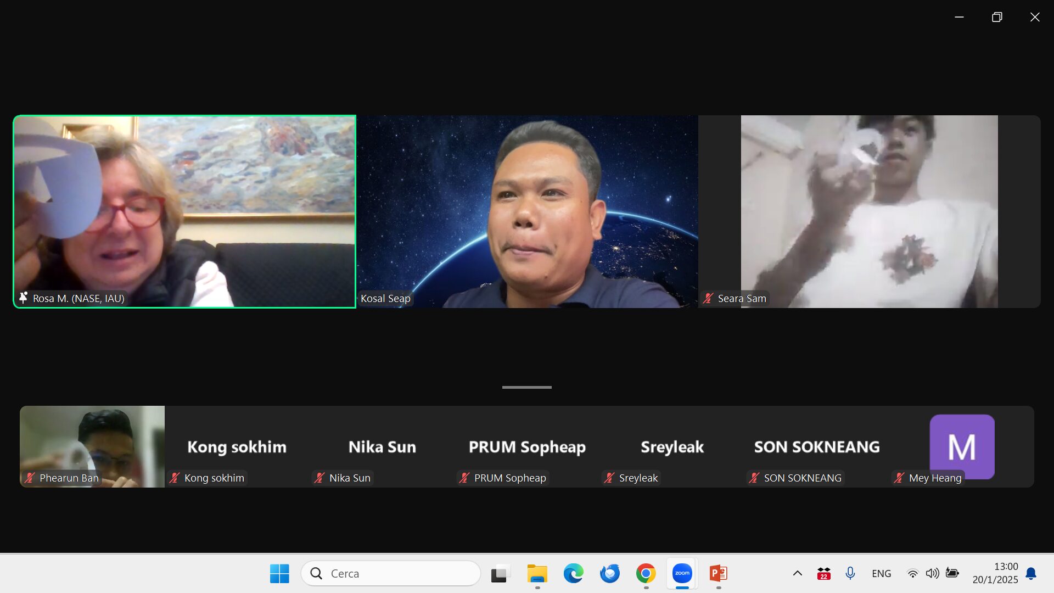Select Rosa M. (NASE, IAU) video tile
1054x593 pixels.
click(184, 211)
